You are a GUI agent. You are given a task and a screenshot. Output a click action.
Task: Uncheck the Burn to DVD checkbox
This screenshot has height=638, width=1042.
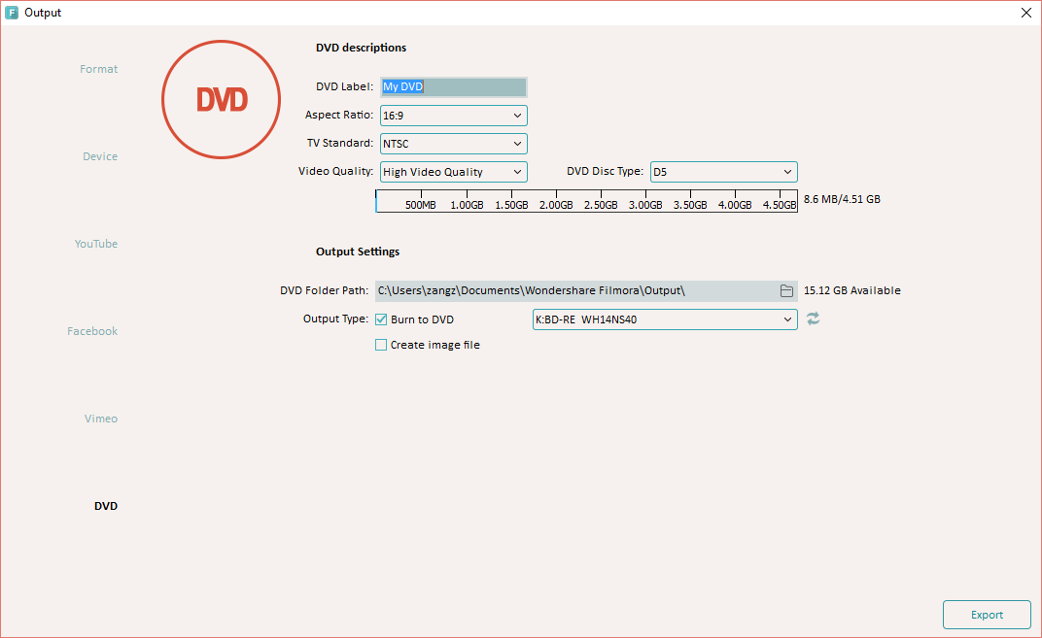(x=381, y=319)
